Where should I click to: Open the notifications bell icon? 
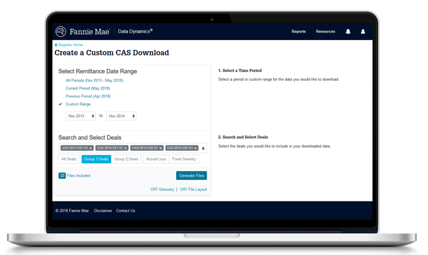tap(348, 31)
